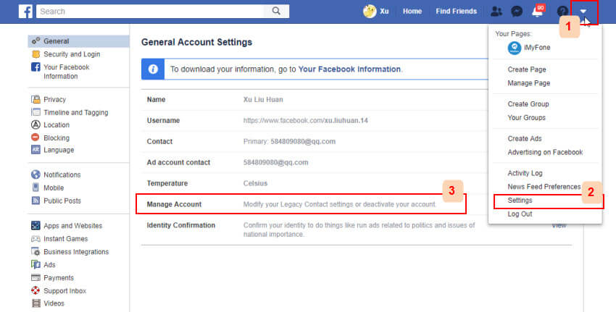
Task: Choose Settings in the dropdown menu
Action: tap(520, 201)
